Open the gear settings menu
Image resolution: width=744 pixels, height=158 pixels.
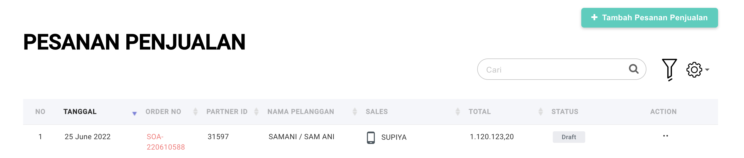694,70
